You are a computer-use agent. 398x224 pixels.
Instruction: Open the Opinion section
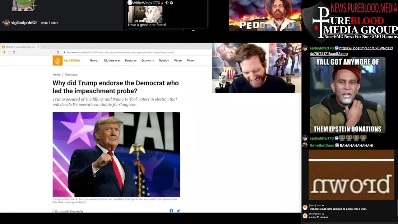coord(164,60)
